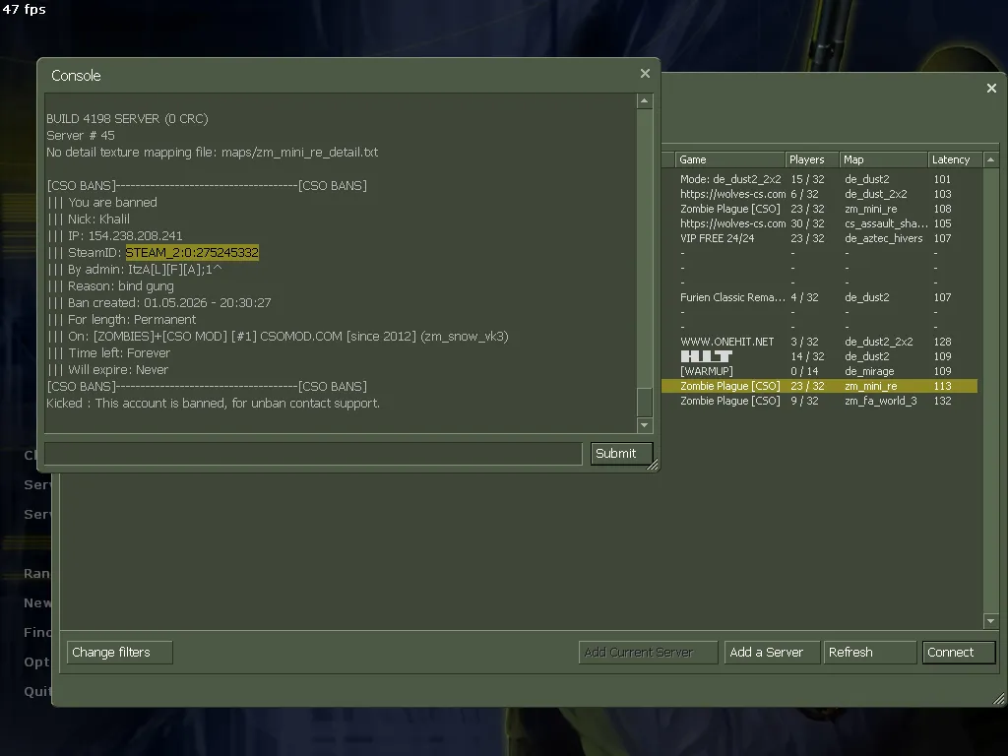Click the server browser resize grip
This screenshot has width=1008, height=756.
[998, 698]
